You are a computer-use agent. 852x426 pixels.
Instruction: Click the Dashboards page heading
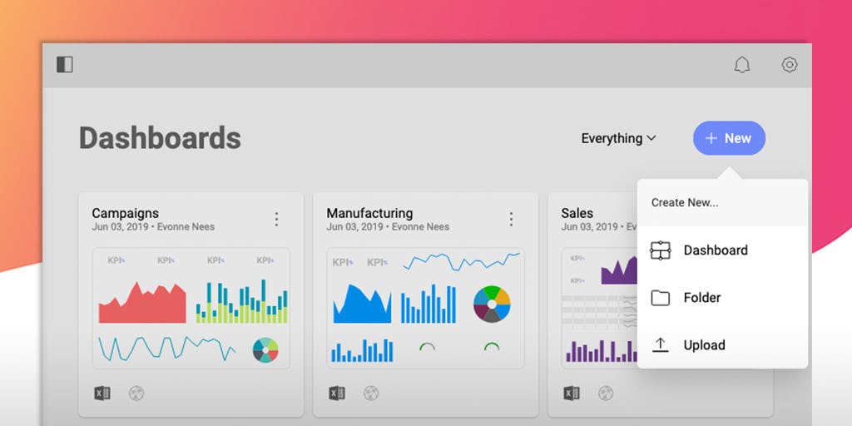[x=160, y=138]
